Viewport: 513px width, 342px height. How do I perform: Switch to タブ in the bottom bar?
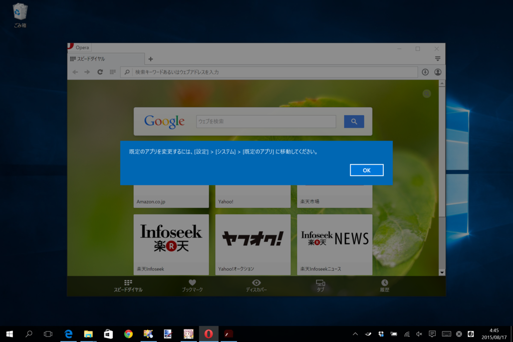[320, 286]
